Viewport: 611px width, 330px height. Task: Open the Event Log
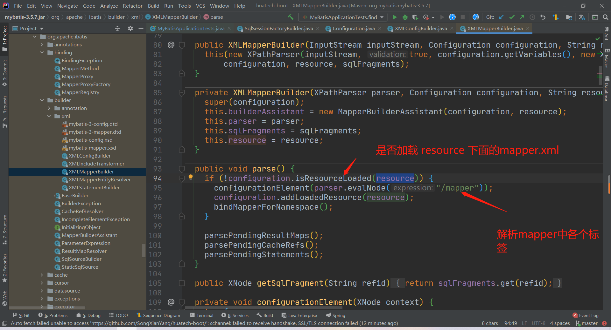(586, 315)
